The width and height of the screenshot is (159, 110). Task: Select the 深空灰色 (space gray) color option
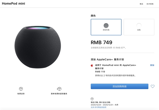pyautogui.click(x=106, y=27)
